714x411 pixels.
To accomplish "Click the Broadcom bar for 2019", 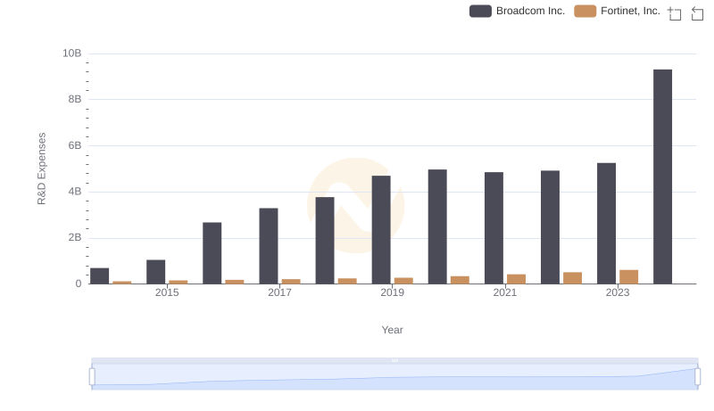I will pyautogui.click(x=381, y=230).
